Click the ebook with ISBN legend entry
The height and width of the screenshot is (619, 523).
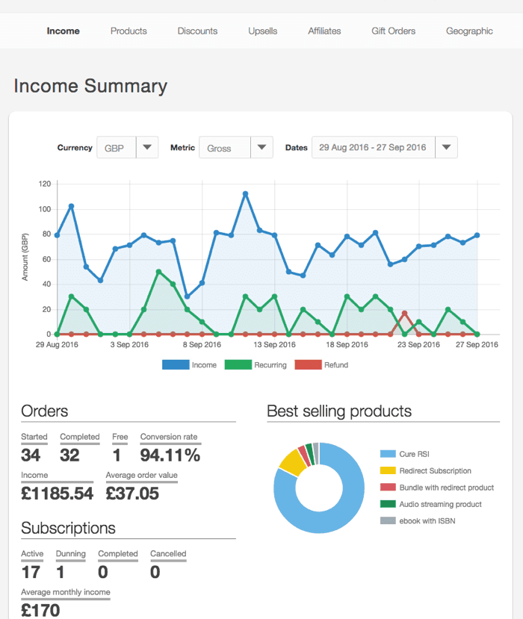point(427,520)
